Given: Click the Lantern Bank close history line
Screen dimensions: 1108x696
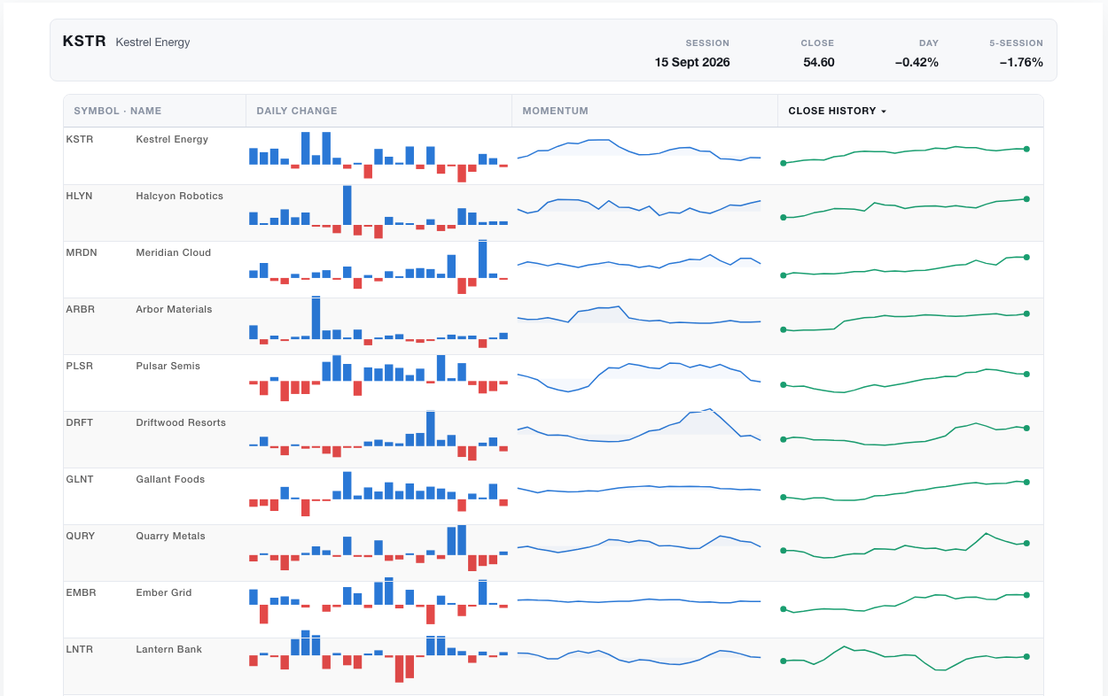Looking at the screenshot, I should (x=904, y=658).
